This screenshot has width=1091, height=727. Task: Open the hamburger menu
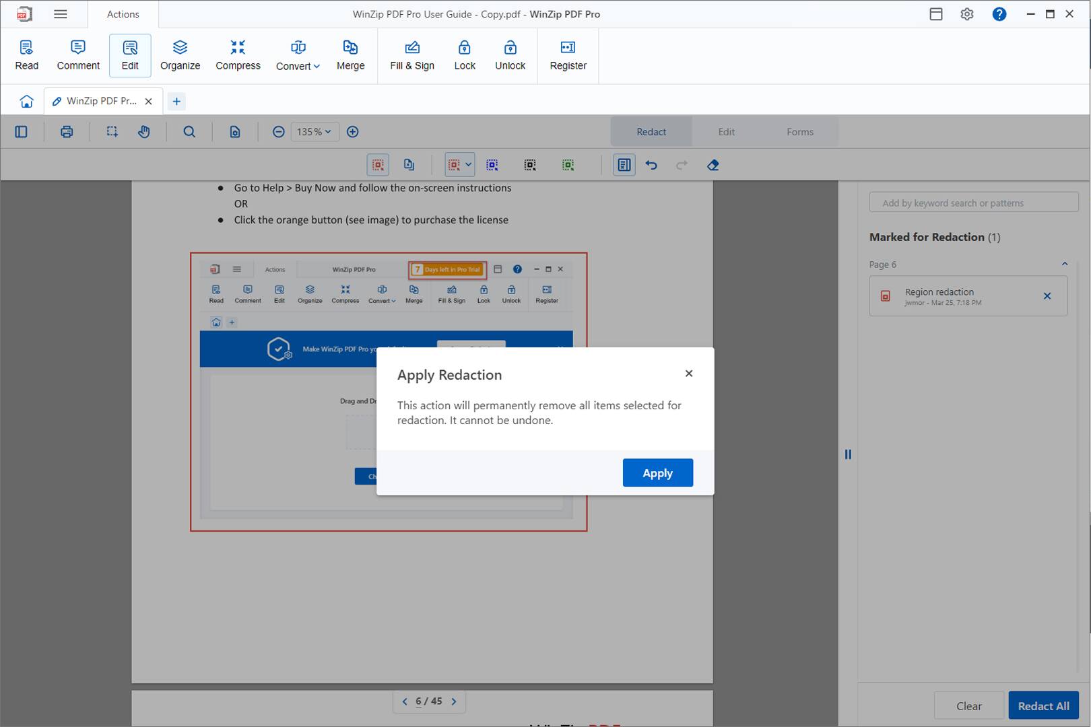coord(61,14)
